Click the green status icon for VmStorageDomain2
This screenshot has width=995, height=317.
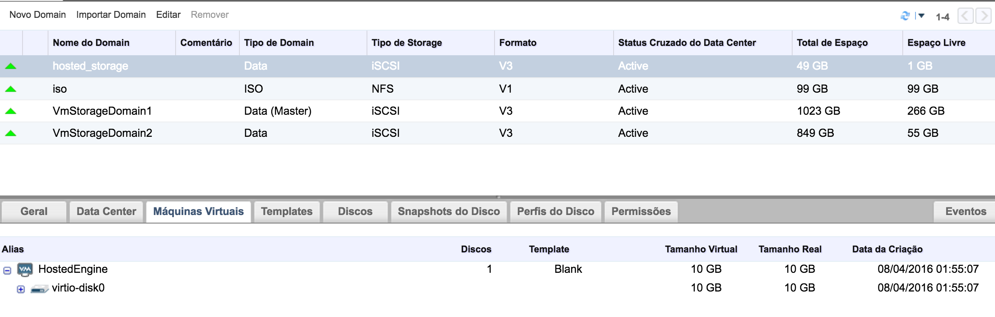11,133
